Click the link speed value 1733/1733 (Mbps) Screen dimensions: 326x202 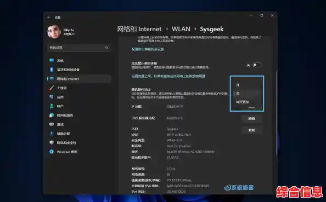coord(179,180)
